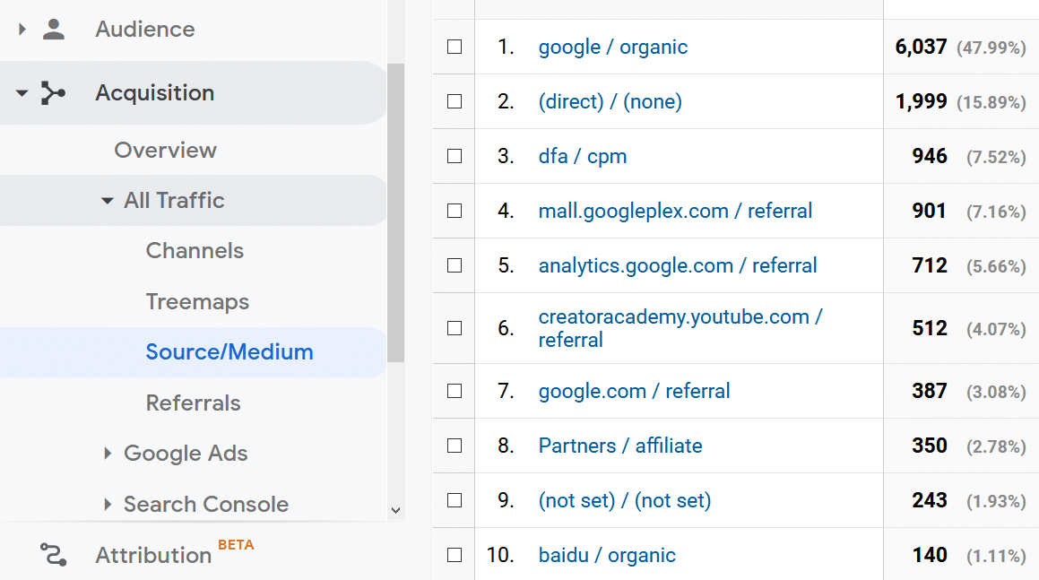Select the checkbox for google / organic
1039x580 pixels.
[x=454, y=47]
